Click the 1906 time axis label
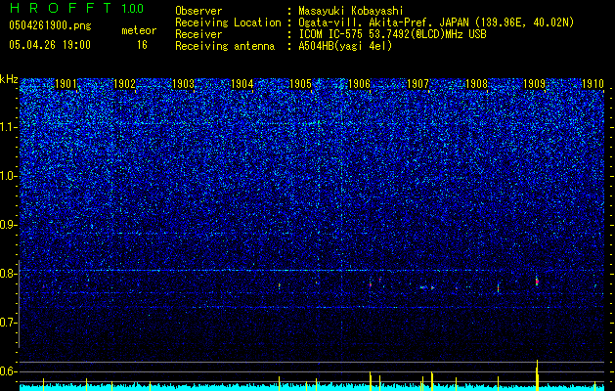Viewport: 615px width, 391px height. [x=359, y=84]
